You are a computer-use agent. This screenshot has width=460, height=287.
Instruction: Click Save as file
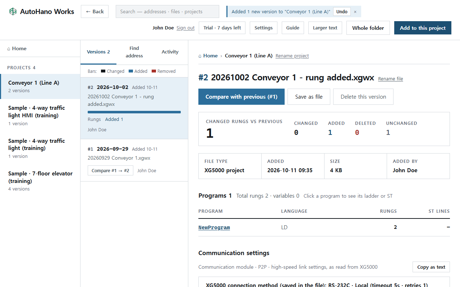click(309, 97)
